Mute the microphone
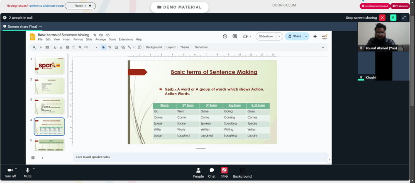This screenshot has height=183, width=415. tap(27, 173)
